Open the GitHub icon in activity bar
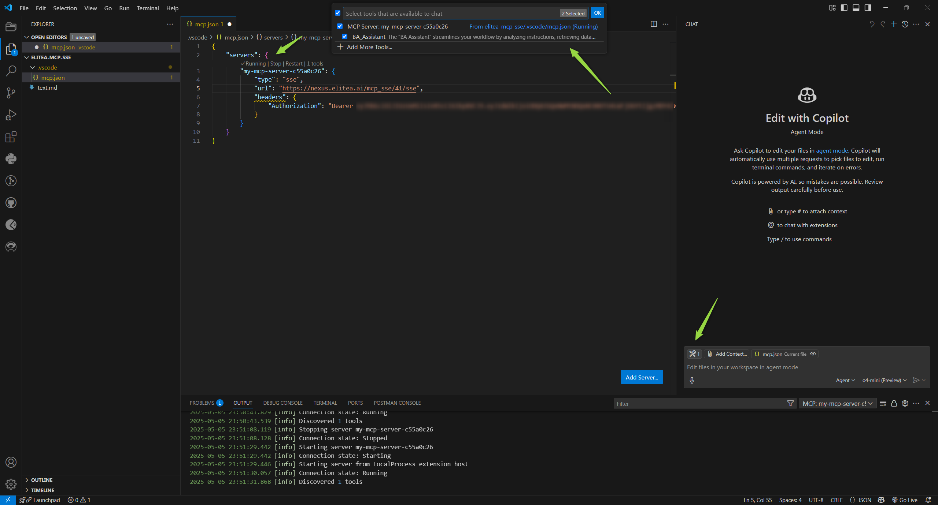938x505 pixels. click(x=11, y=203)
